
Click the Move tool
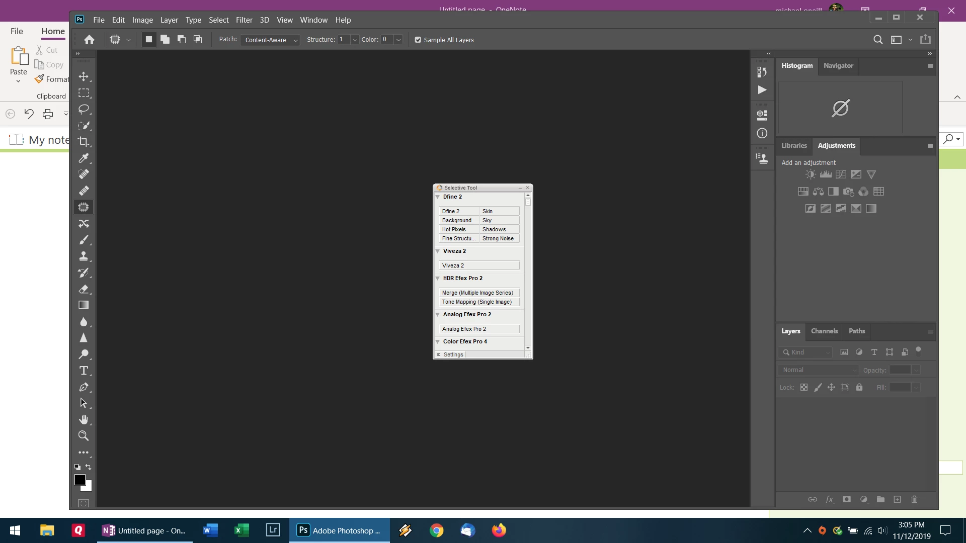84,76
